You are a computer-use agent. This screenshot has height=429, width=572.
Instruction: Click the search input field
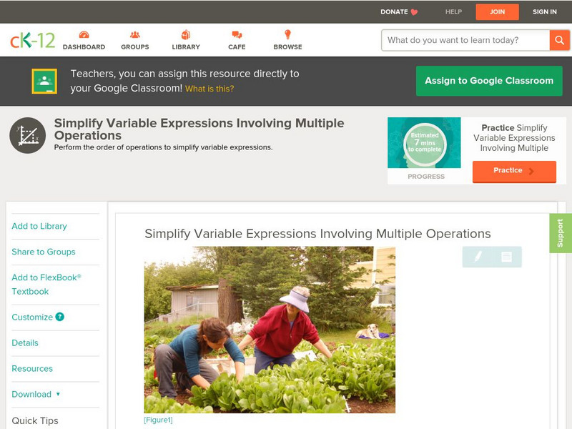pos(465,40)
